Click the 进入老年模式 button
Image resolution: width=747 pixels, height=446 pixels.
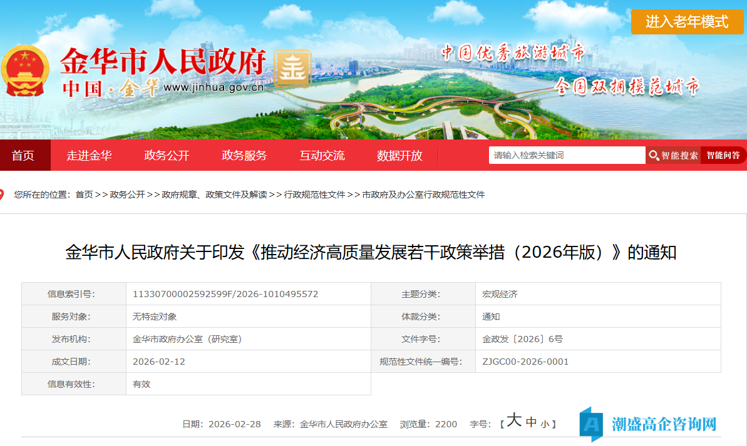pos(687,21)
